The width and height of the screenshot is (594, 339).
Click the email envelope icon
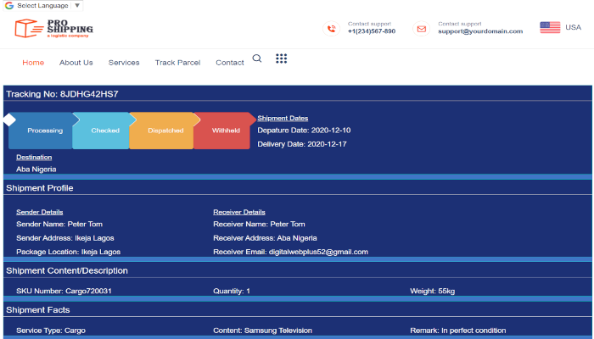(421, 28)
